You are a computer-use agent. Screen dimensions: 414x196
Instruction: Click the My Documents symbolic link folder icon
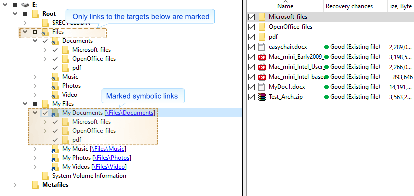[x=55, y=113]
